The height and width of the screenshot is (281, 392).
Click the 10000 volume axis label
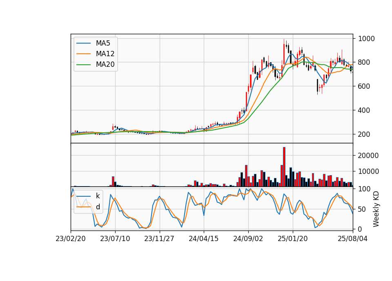click(368, 171)
